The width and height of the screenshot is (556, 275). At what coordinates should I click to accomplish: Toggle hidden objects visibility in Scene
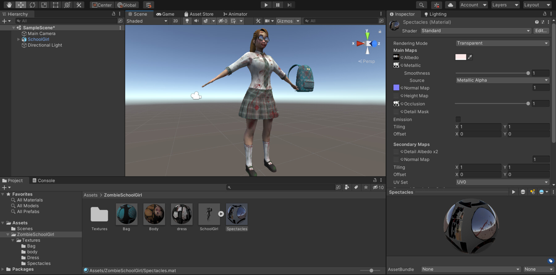pos(223,21)
